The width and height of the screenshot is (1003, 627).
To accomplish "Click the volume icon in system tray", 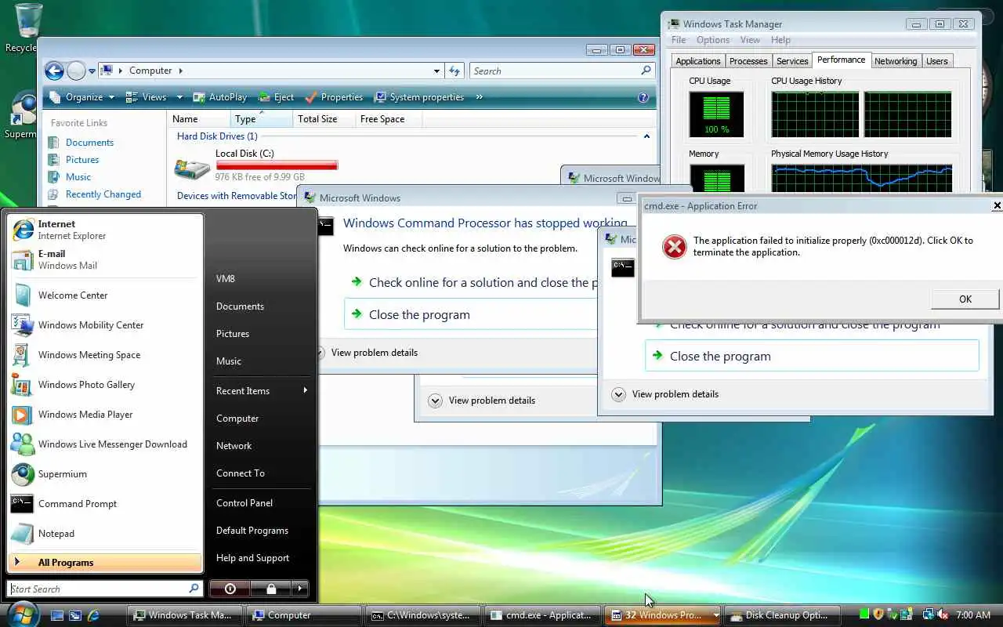I will (943, 615).
